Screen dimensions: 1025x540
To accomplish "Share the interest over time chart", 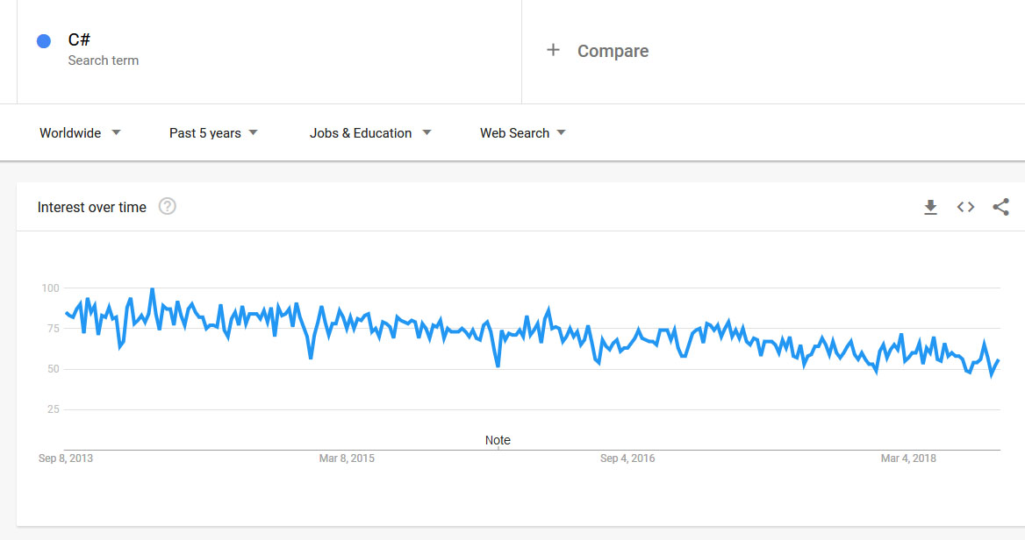I will click(1000, 208).
